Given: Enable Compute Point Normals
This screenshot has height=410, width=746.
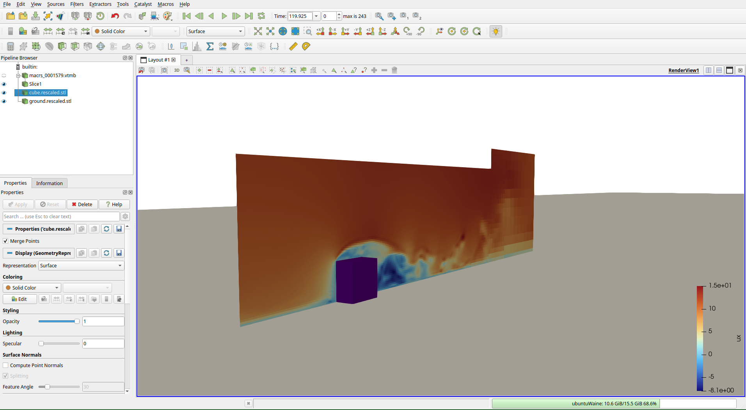Looking at the screenshot, I should pos(5,365).
